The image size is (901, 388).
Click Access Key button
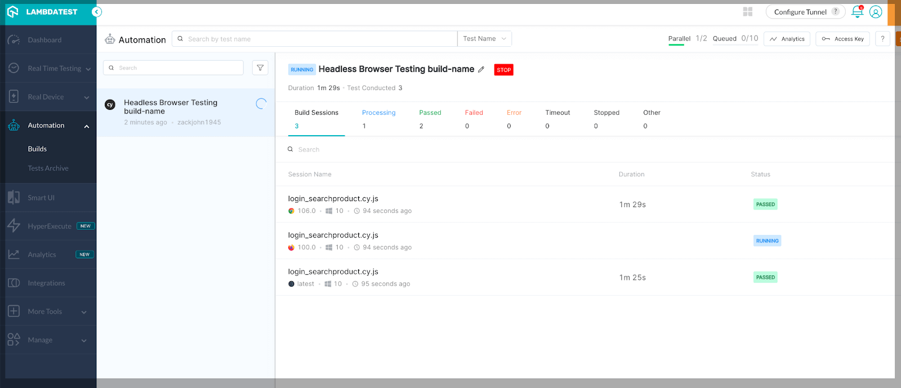tap(843, 39)
